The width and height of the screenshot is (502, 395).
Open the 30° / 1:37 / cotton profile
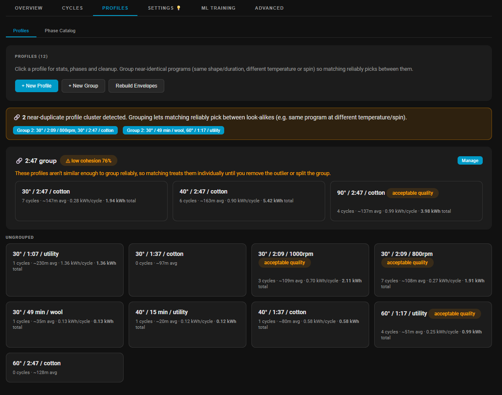coord(187,270)
